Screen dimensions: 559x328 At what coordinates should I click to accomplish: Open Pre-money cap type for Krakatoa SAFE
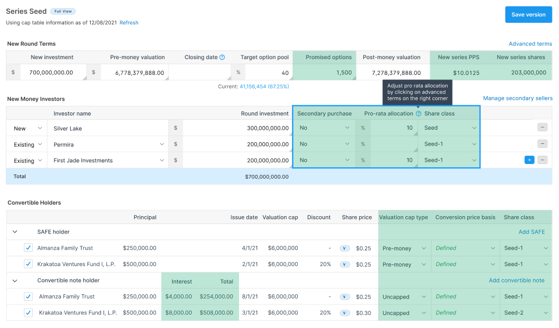[x=404, y=264]
